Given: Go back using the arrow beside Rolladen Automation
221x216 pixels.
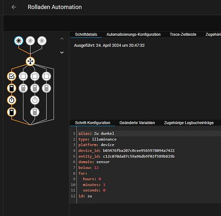Looking at the screenshot, I should [x=14, y=7].
